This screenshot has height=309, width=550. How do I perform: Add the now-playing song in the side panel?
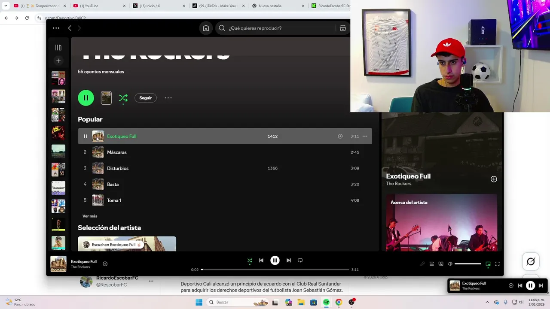click(x=494, y=179)
